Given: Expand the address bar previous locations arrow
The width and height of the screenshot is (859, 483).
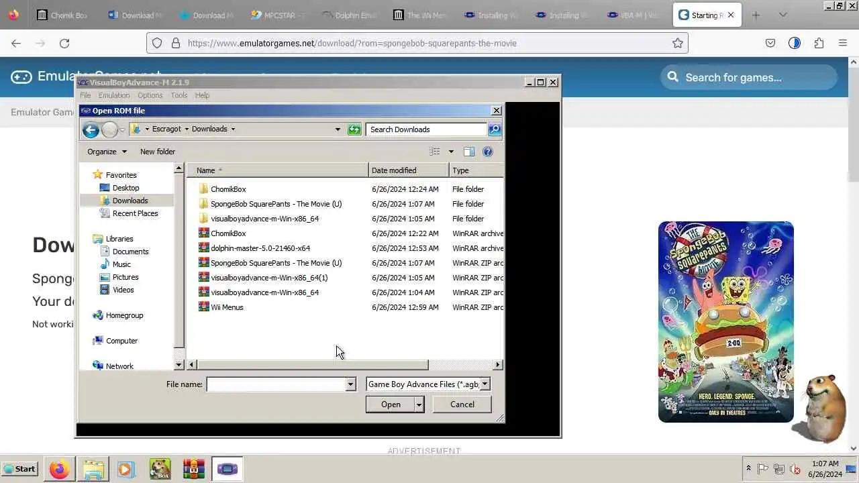Looking at the screenshot, I should 338,129.
